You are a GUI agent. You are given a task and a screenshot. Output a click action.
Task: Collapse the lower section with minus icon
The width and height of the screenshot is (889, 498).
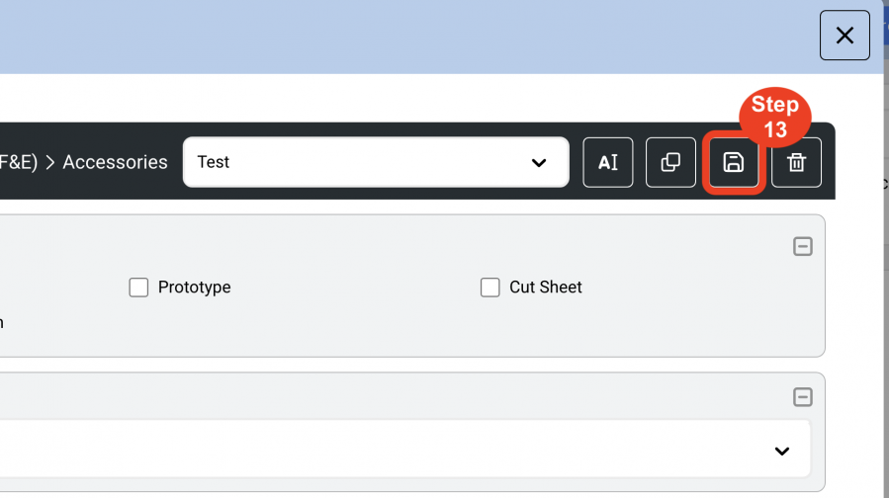pos(802,397)
